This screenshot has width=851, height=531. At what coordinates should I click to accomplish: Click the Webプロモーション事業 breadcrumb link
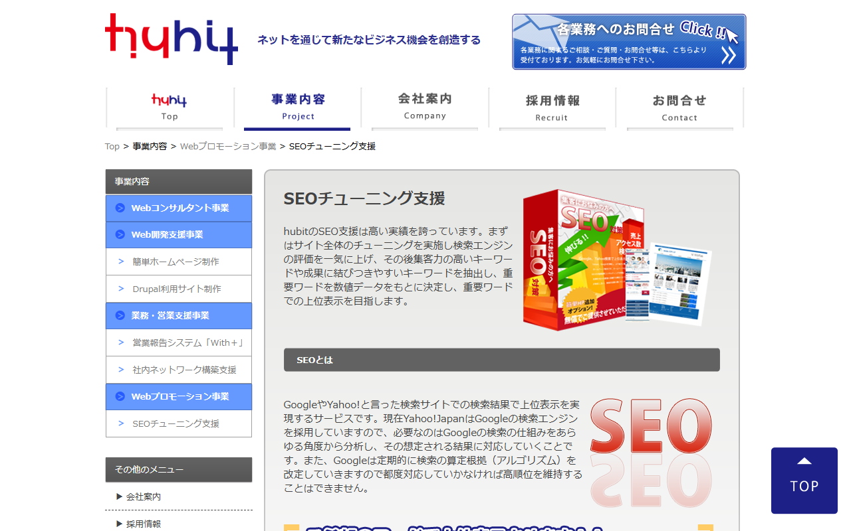(228, 146)
